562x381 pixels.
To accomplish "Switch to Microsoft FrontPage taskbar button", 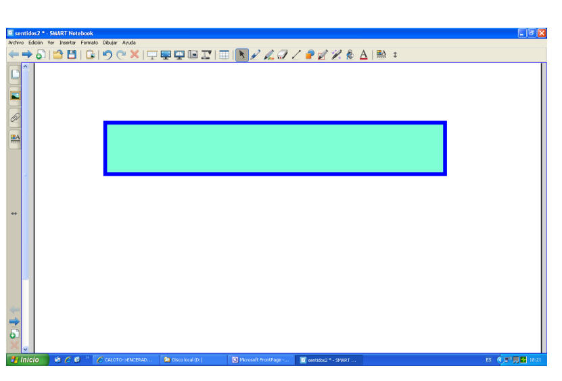I will (261, 360).
